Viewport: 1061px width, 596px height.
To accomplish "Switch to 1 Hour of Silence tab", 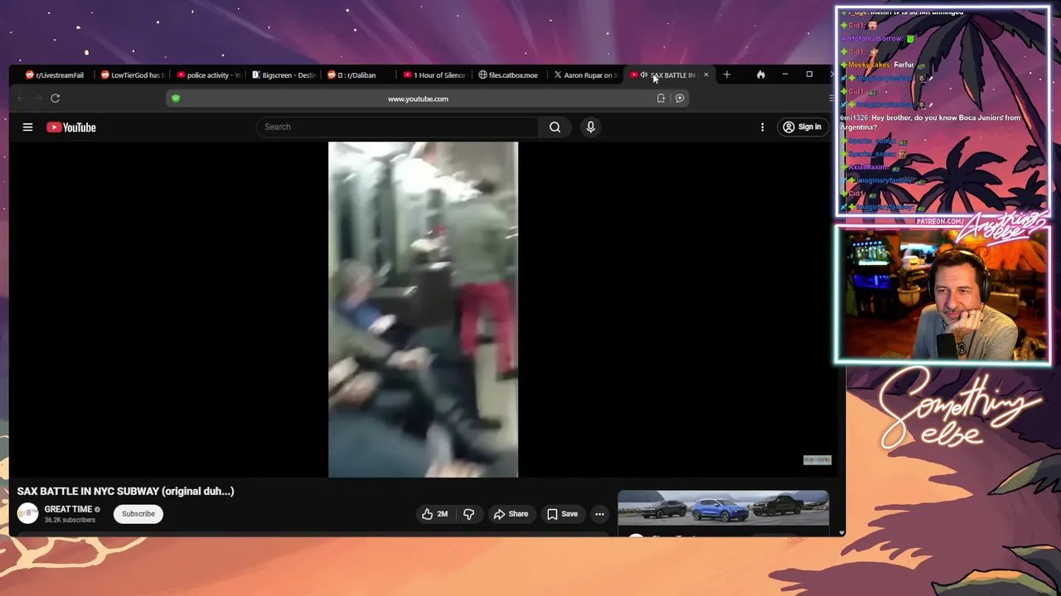I will [x=435, y=74].
